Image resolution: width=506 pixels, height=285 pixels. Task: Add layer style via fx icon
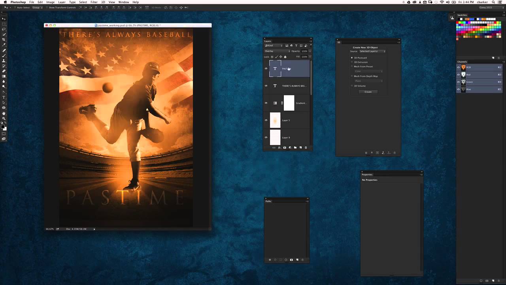tap(279, 148)
